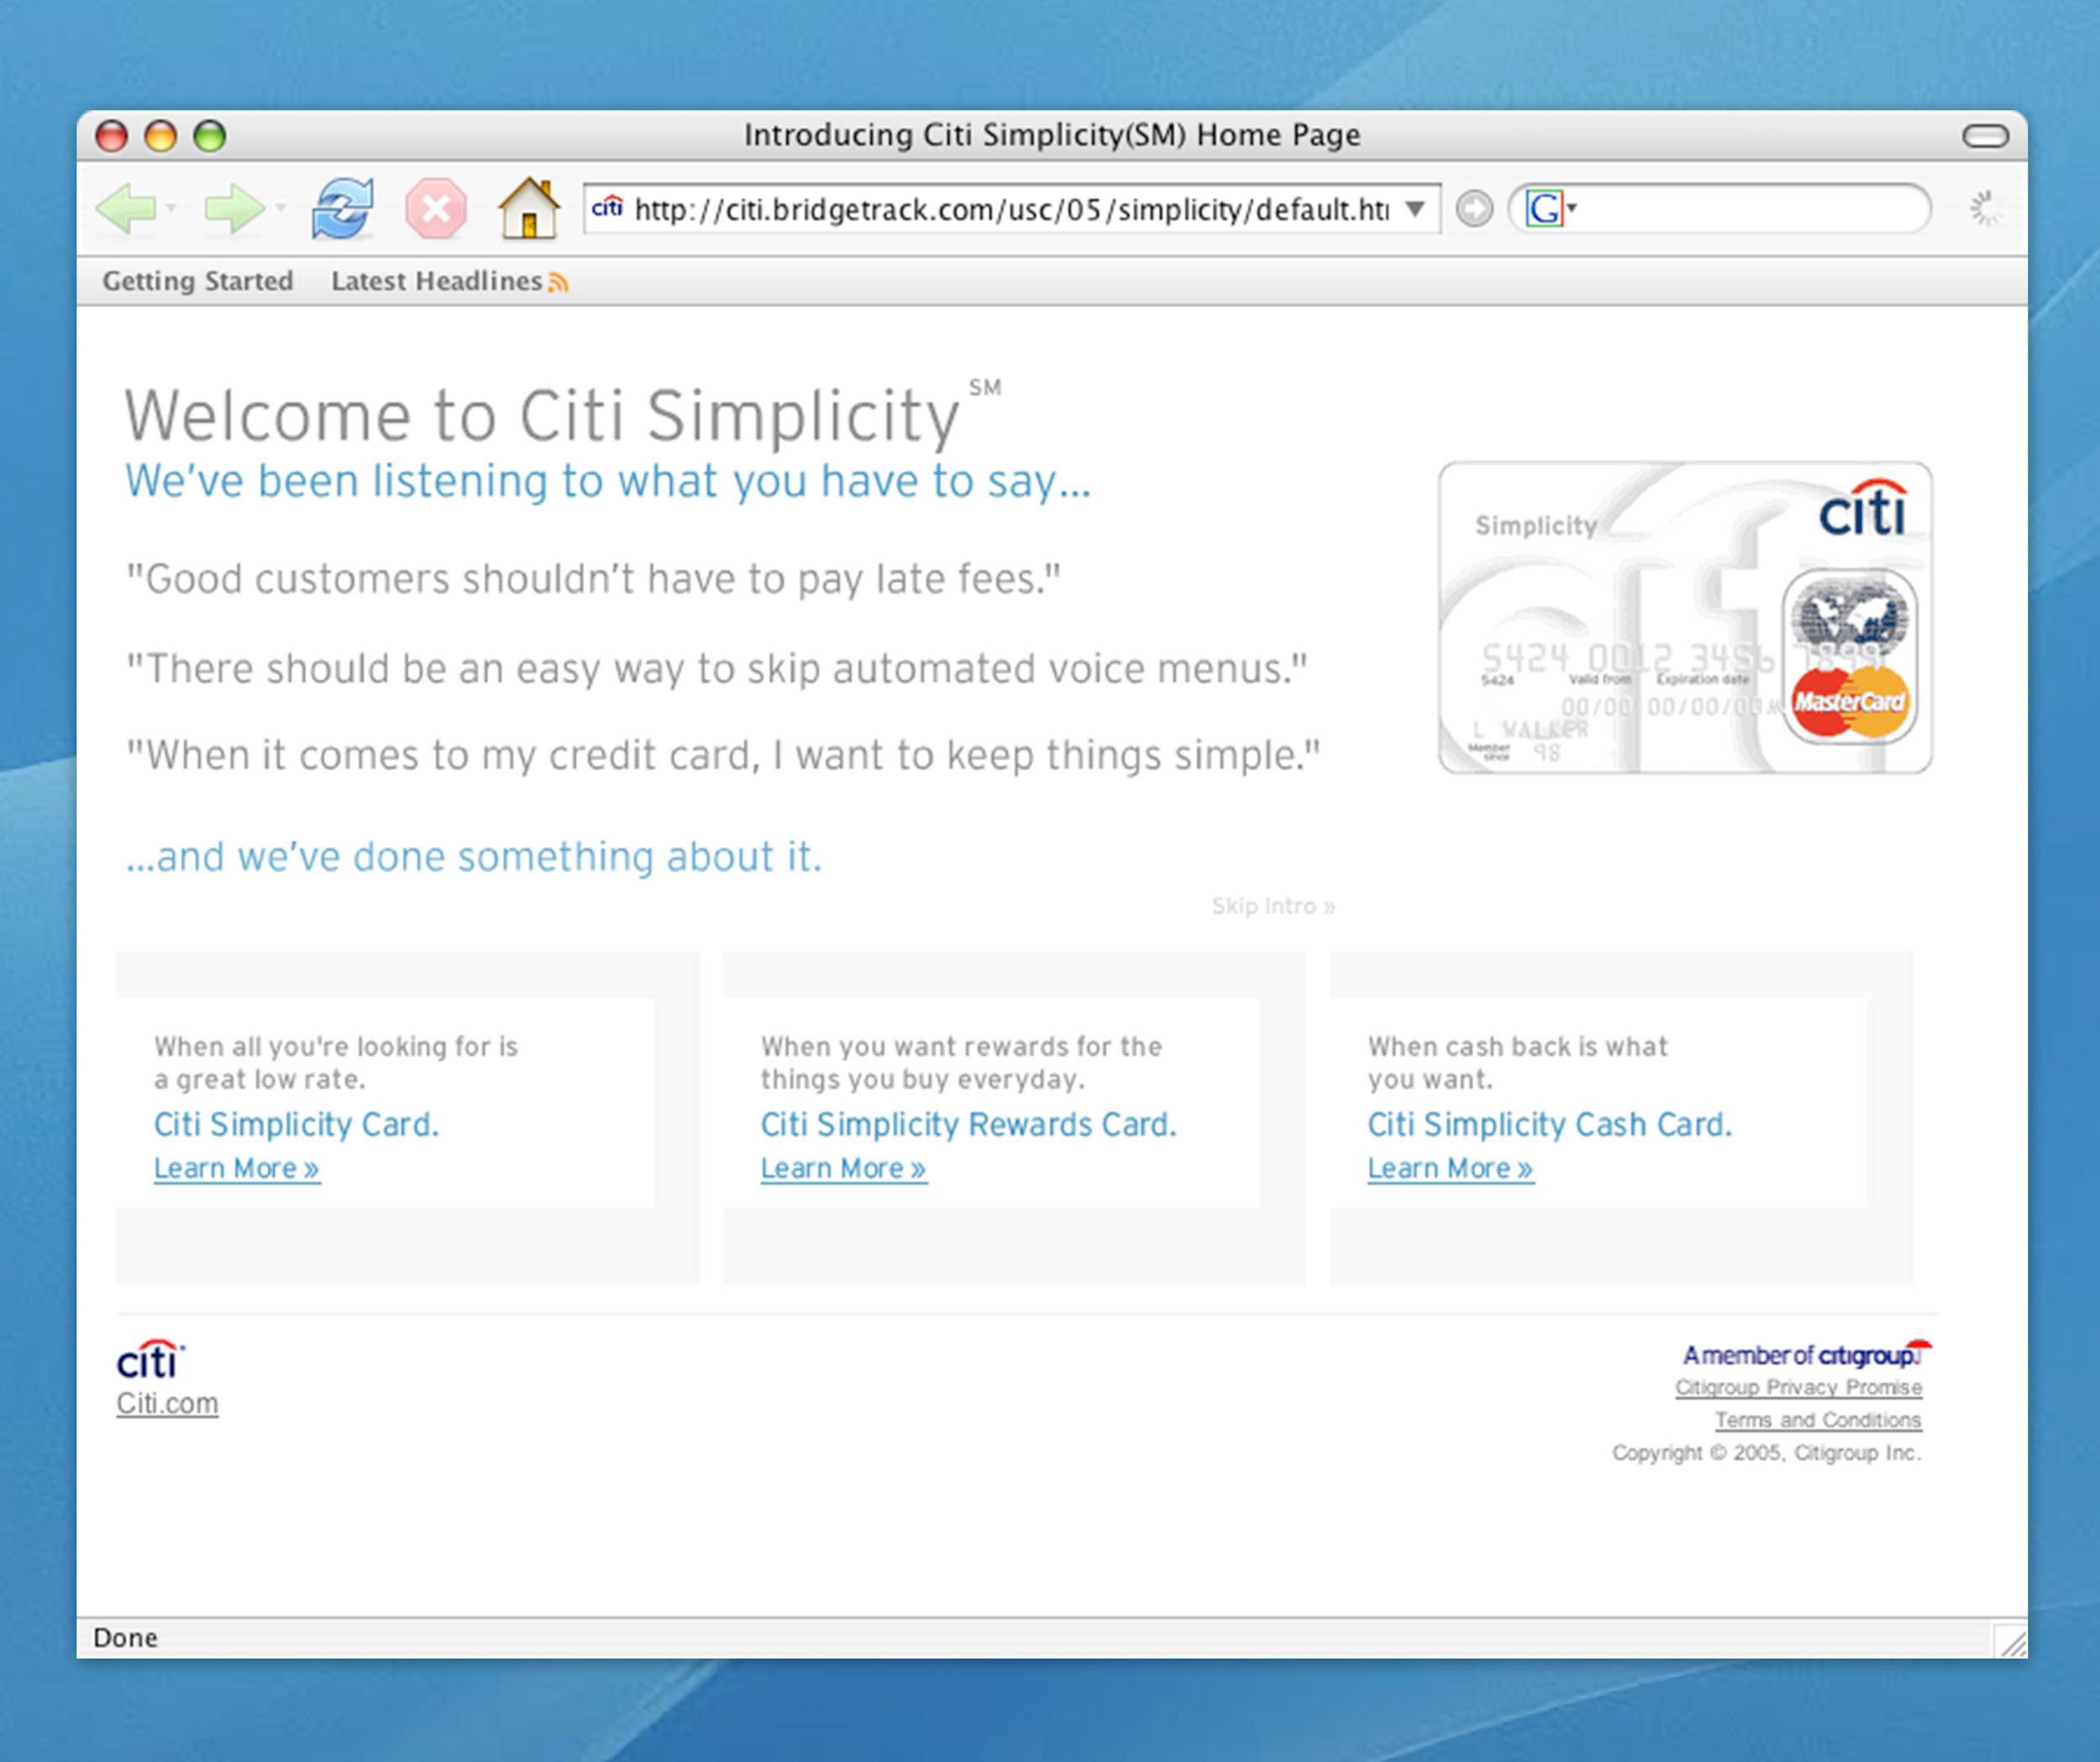The width and height of the screenshot is (2100, 1762).
Task: Click the Citi Simplicity MasterCard image
Action: pyautogui.click(x=1685, y=618)
